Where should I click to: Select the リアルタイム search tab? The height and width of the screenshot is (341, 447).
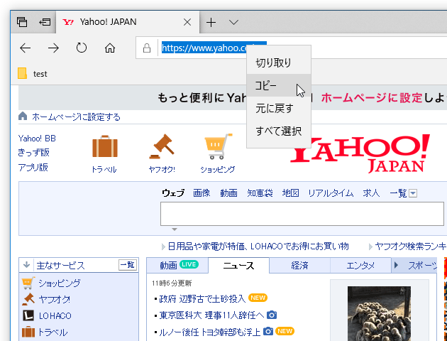(331, 193)
